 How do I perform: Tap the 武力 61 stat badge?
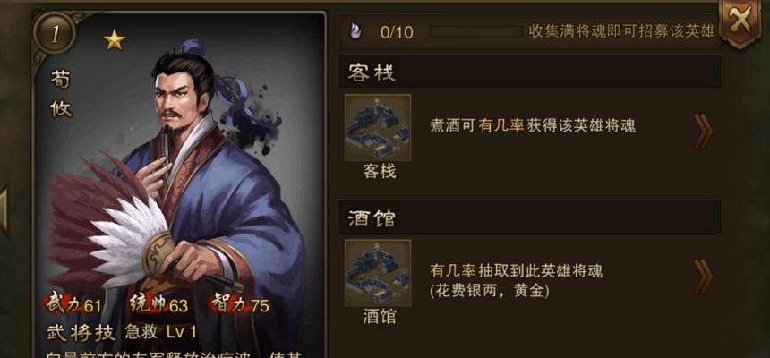click(73, 305)
